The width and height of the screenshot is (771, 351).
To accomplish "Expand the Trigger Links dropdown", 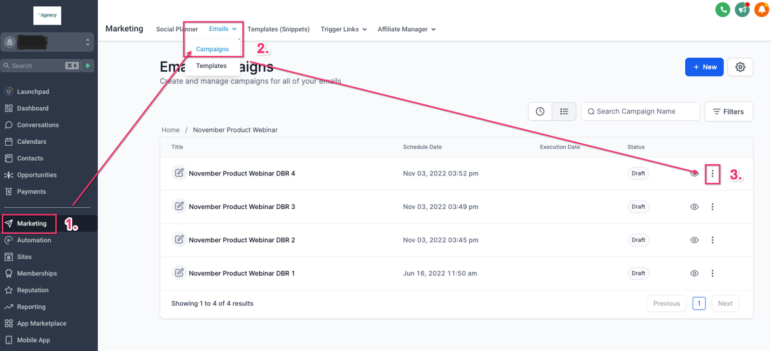I will point(344,29).
